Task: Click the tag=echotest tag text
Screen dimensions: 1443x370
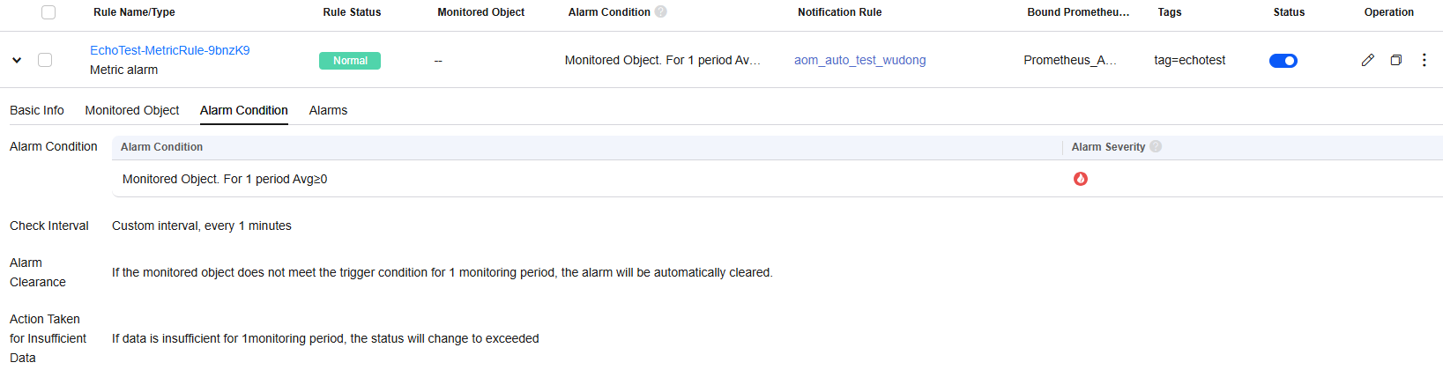Action: pyautogui.click(x=1189, y=60)
